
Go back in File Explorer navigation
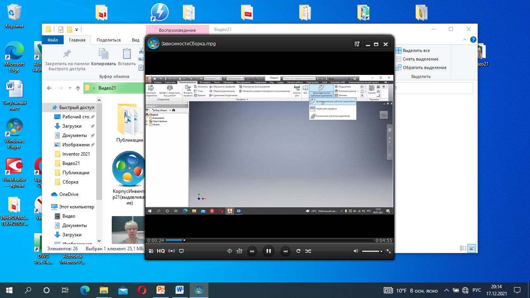pyautogui.click(x=49, y=88)
